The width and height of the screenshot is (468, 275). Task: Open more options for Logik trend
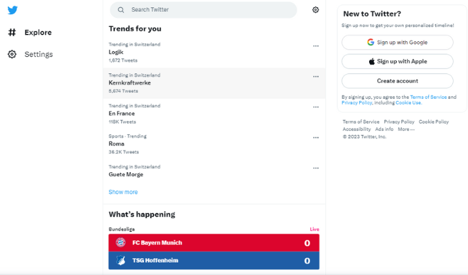point(315,46)
